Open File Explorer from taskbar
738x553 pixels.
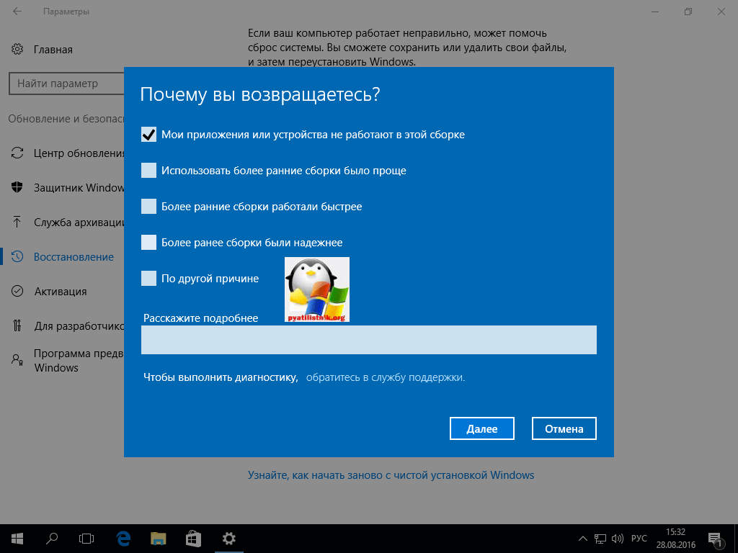[x=159, y=539]
